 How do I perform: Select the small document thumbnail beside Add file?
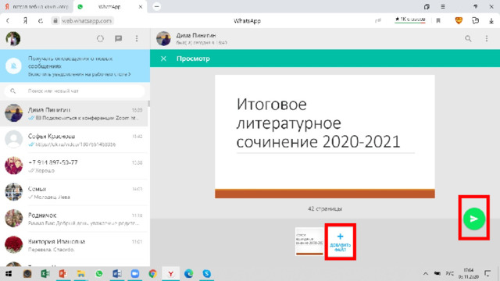309,241
